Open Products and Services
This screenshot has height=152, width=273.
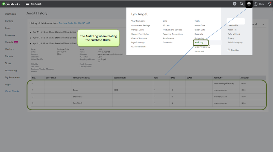pos(172,30)
